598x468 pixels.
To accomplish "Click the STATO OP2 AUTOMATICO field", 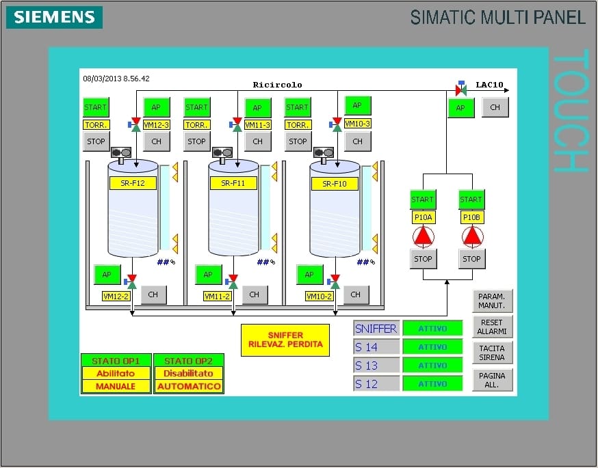I will (189, 387).
